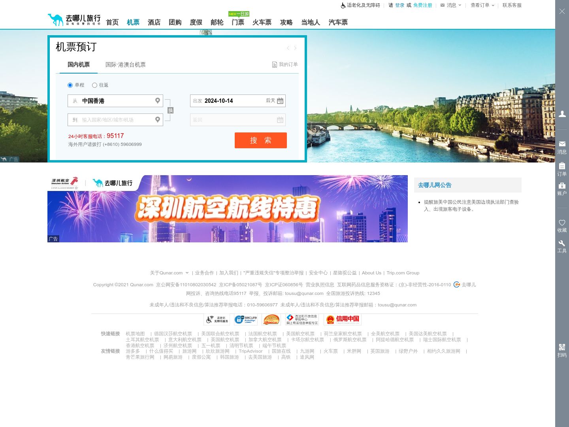Open 邮轮 in main navigation
This screenshot has width=569, height=427.
217,23
